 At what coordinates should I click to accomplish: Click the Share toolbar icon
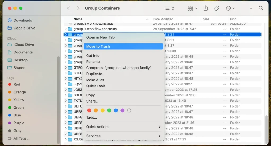205,8
